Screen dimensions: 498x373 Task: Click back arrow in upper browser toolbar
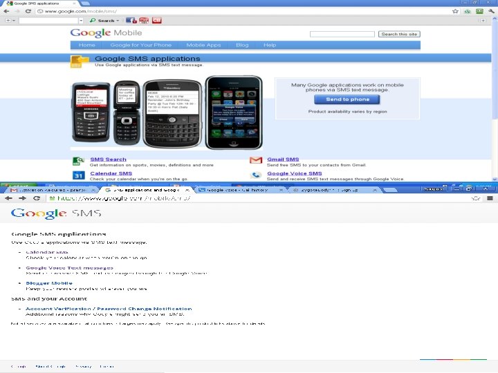(x=6, y=11)
